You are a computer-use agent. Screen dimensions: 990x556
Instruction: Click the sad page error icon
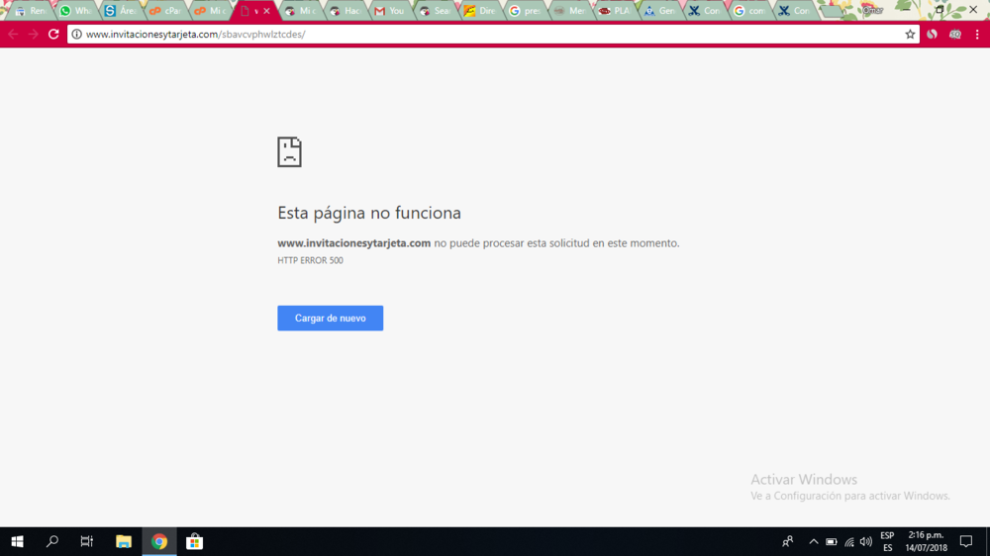click(x=289, y=151)
